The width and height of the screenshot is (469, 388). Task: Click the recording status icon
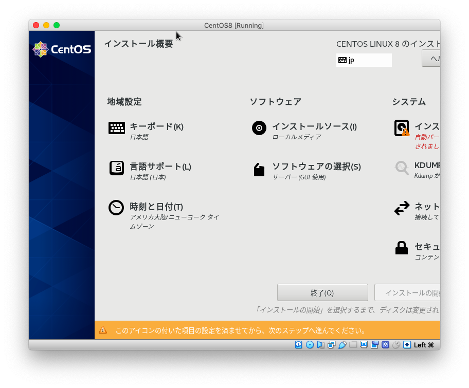[x=374, y=345]
